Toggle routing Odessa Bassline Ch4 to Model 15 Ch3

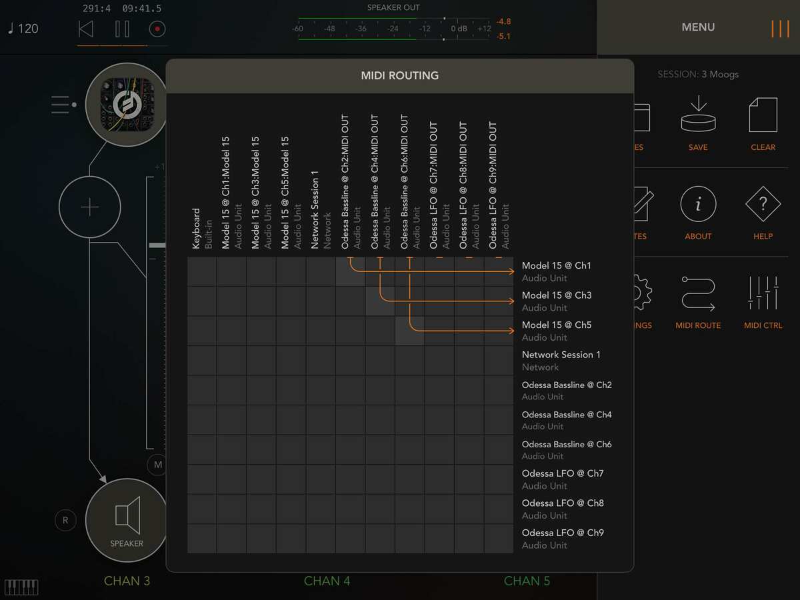click(x=380, y=301)
